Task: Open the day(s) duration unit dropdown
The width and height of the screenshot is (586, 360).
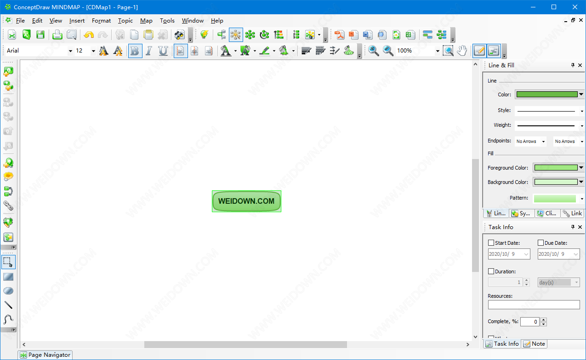Action: (x=577, y=282)
